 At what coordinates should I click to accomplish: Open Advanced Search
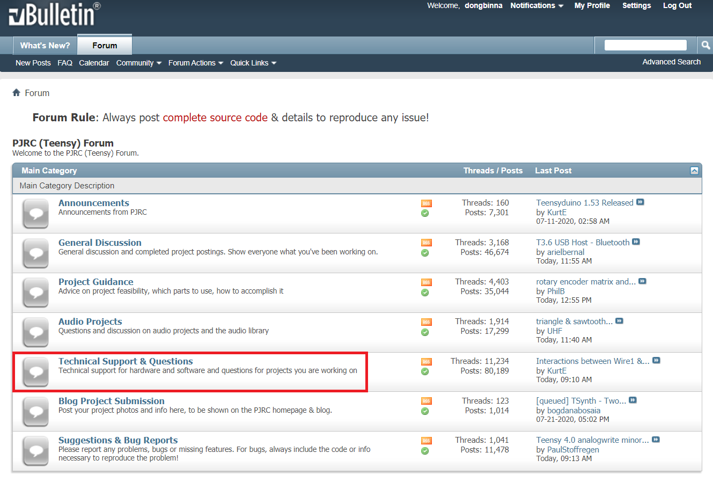pos(672,62)
